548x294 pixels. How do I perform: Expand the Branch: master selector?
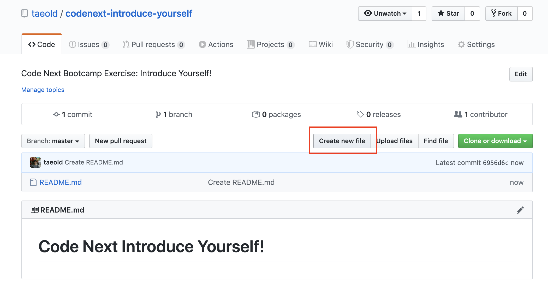pos(53,141)
